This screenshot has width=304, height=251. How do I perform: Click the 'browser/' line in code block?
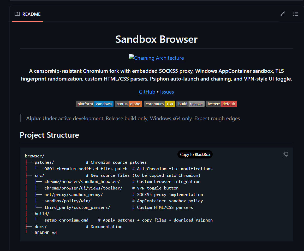(x=35, y=156)
